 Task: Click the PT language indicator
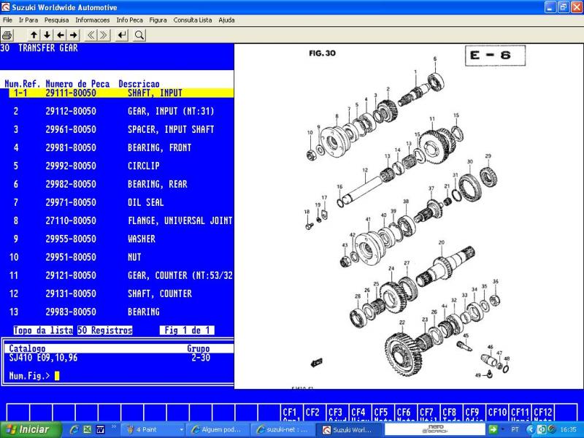[515, 429]
